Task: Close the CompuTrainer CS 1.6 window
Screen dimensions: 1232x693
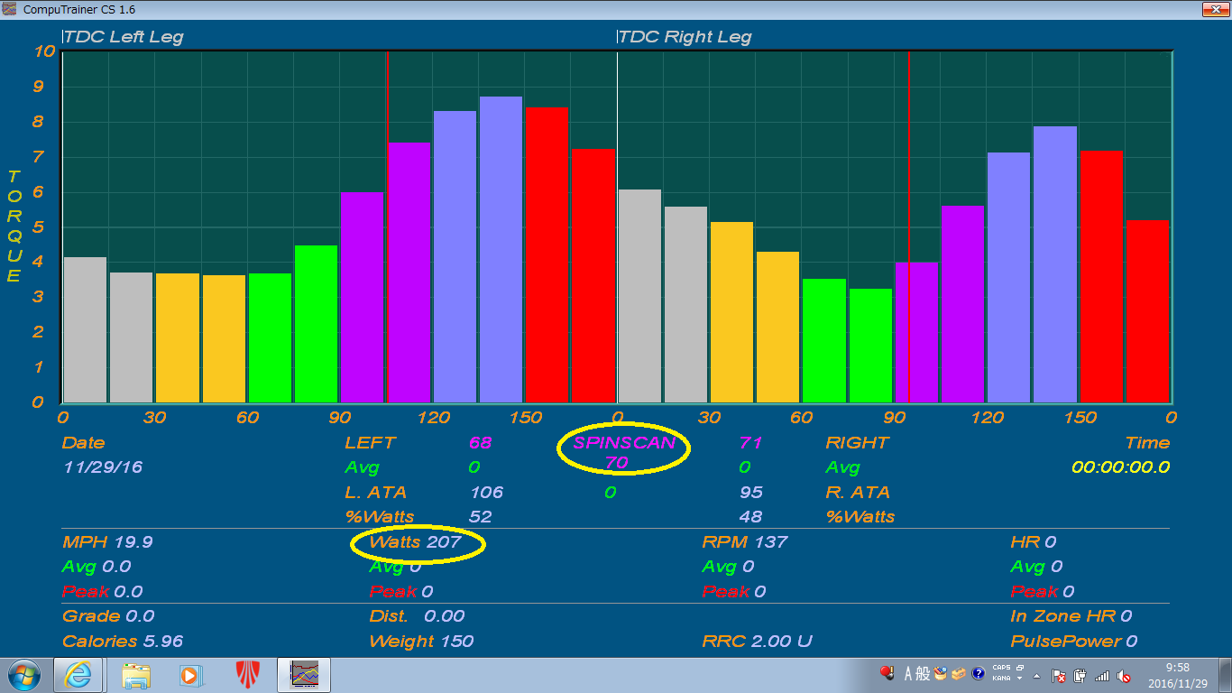Action: [x=1215, y=8]
